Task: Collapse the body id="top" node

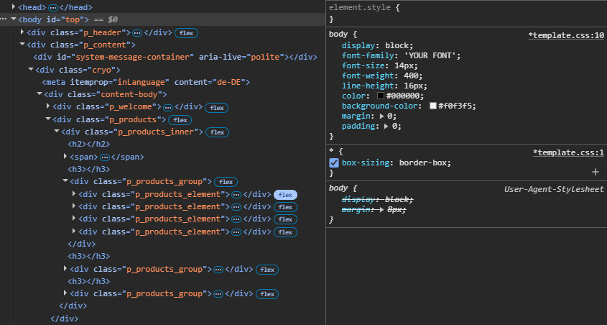Action: (14, 19)
